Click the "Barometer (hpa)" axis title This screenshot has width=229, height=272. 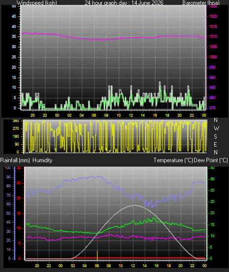click(x=201, y=3)
